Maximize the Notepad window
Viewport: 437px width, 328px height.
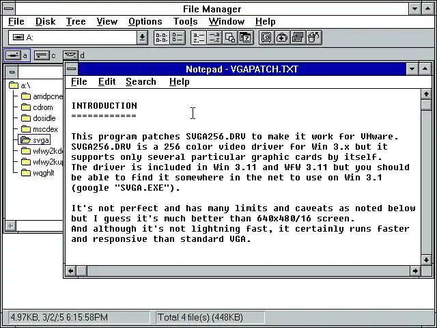click(x=425, y=69)
